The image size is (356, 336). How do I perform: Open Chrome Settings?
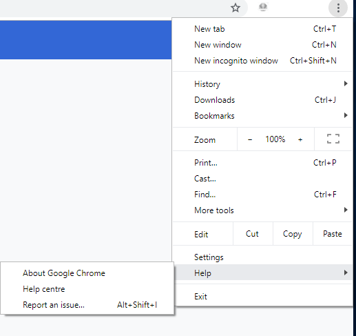(263, 257)
